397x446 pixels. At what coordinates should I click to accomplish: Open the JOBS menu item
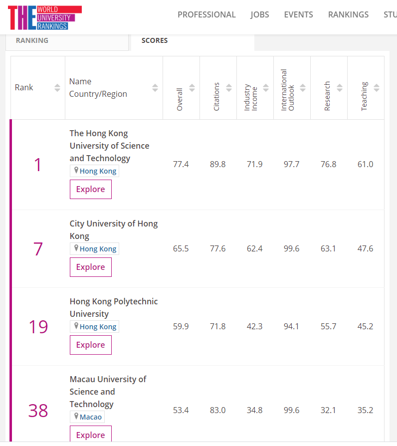tap(260, 14)
